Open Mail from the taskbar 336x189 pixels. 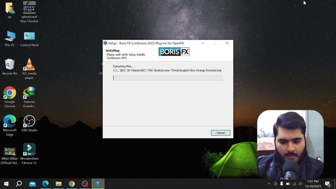33,184
